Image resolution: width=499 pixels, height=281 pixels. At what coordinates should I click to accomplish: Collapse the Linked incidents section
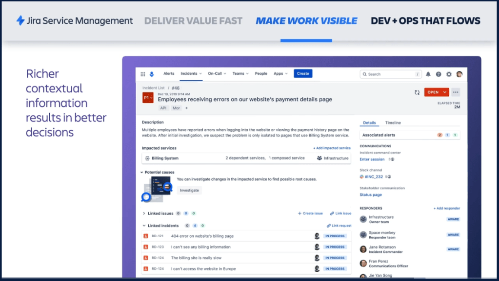pos(144,226)
